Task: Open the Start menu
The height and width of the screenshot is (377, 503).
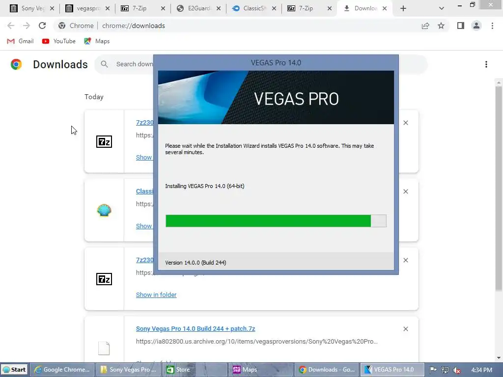Action: [14, 370]
